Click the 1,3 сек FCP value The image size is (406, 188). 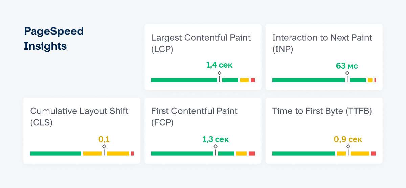[216, 139]
